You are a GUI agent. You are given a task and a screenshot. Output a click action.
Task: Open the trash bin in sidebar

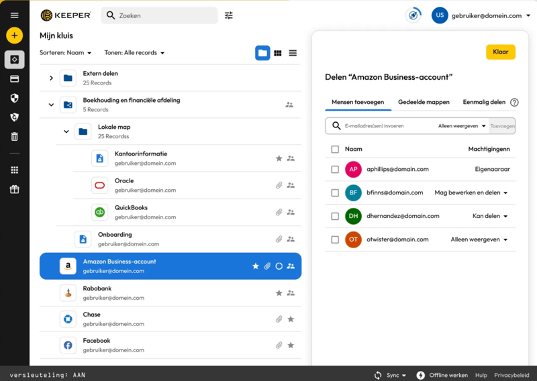click(14, 137)
